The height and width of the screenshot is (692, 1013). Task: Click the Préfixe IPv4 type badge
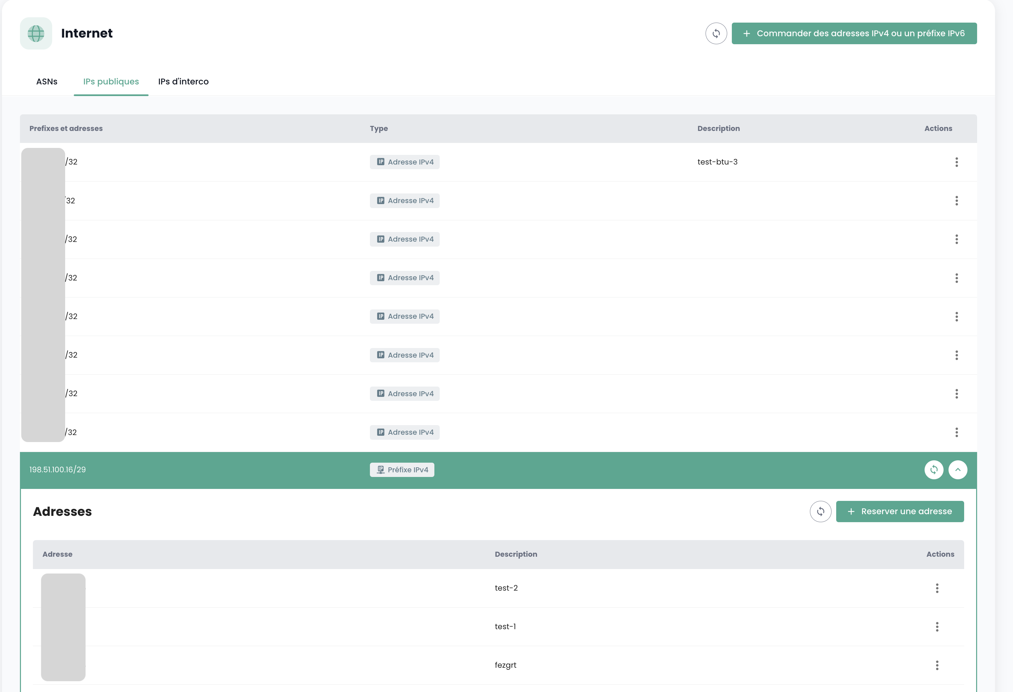402,470
